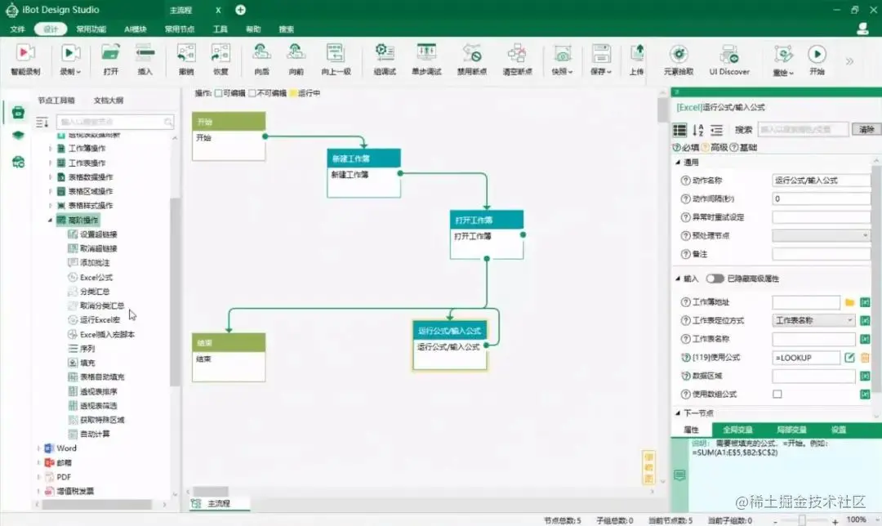Delete the formula with trash icon
This screenshot has width=882, height=526.
pyautogui.click(x=865, y=357)
